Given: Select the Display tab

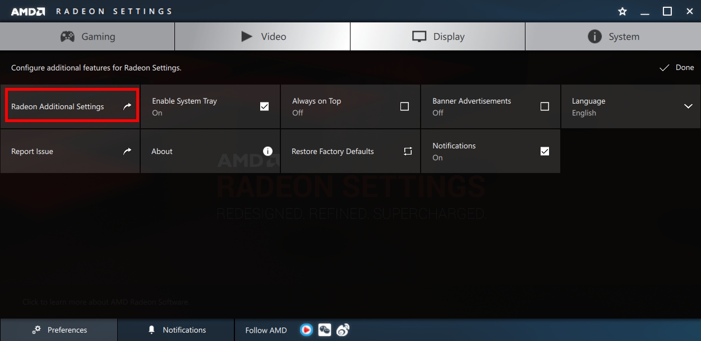Looking at the screenshot, I should (x=437, y=36).
